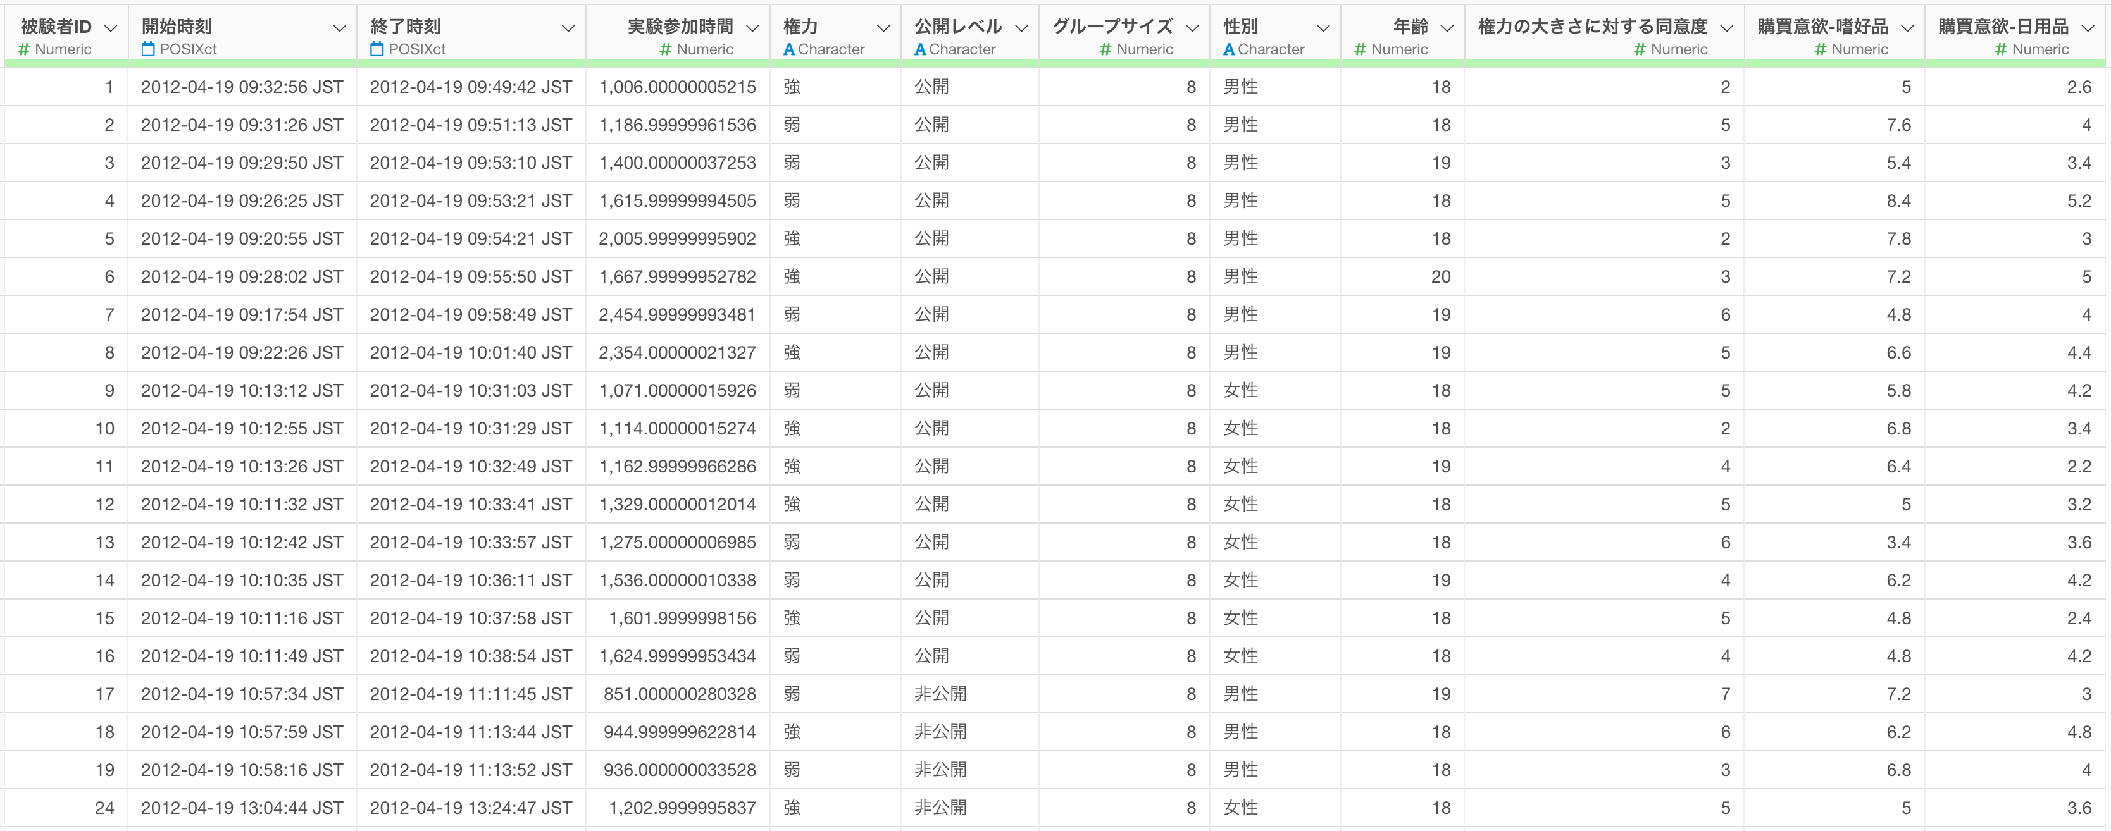Click the value 8.4 in 購買意欲-嗜好品
The image size is (2111, 831).
[1898, 200]
